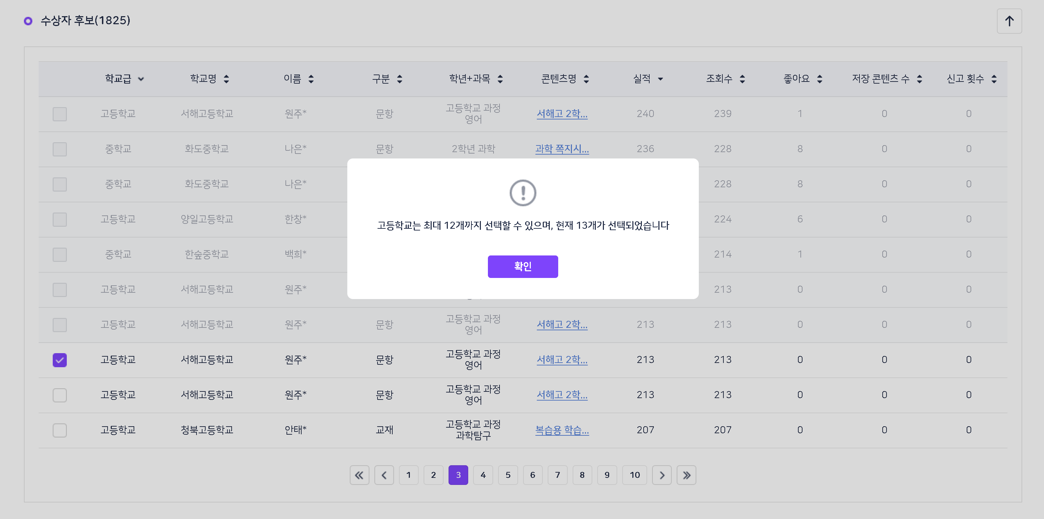Sort by 조회수 column arrows
Viewport: 1044px width, 519px height.
[x=742, y=79]
